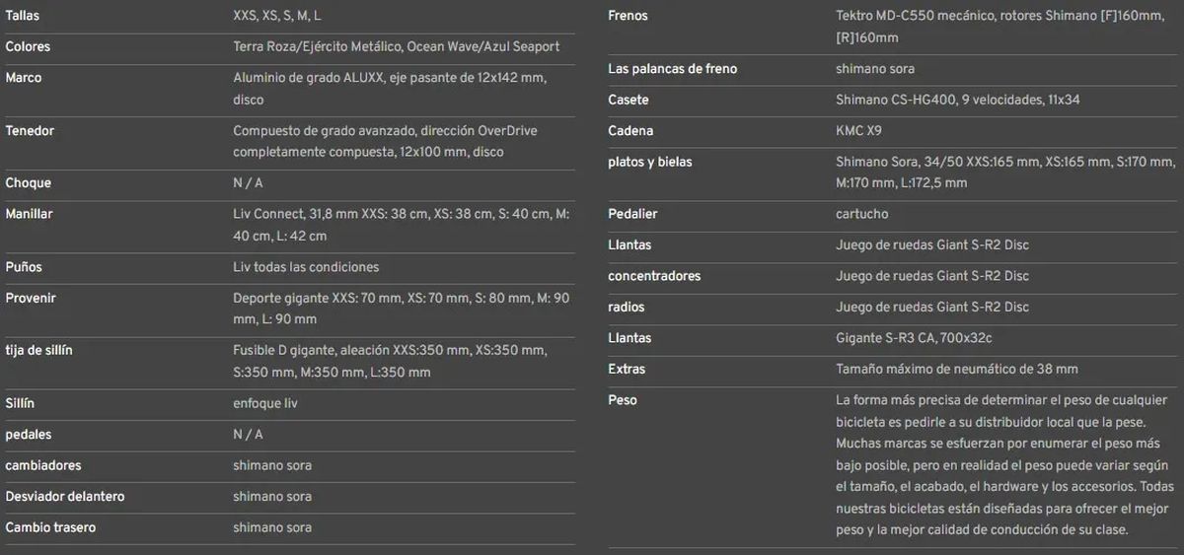Click the 'platos y bielas' label

click(x=650, y=162)
